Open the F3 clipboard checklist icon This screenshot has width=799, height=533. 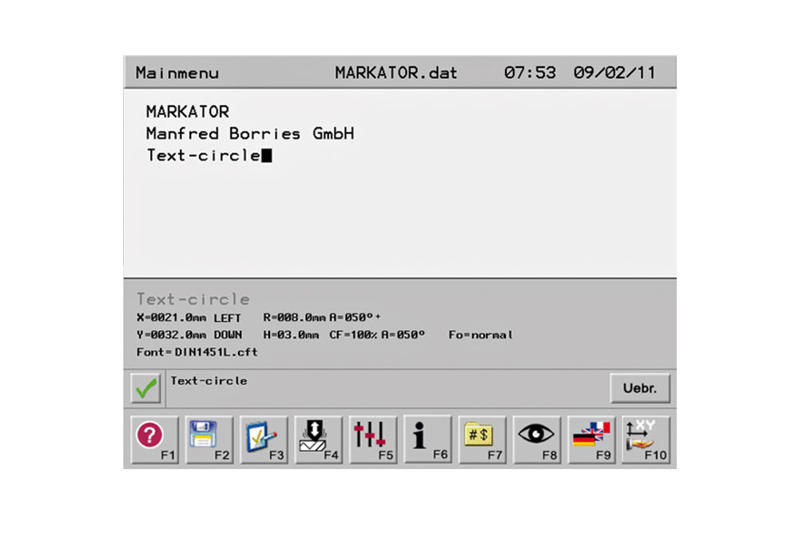pos(264,440)
